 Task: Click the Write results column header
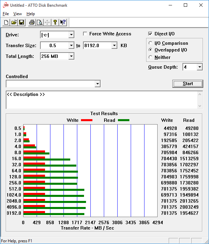167,120
